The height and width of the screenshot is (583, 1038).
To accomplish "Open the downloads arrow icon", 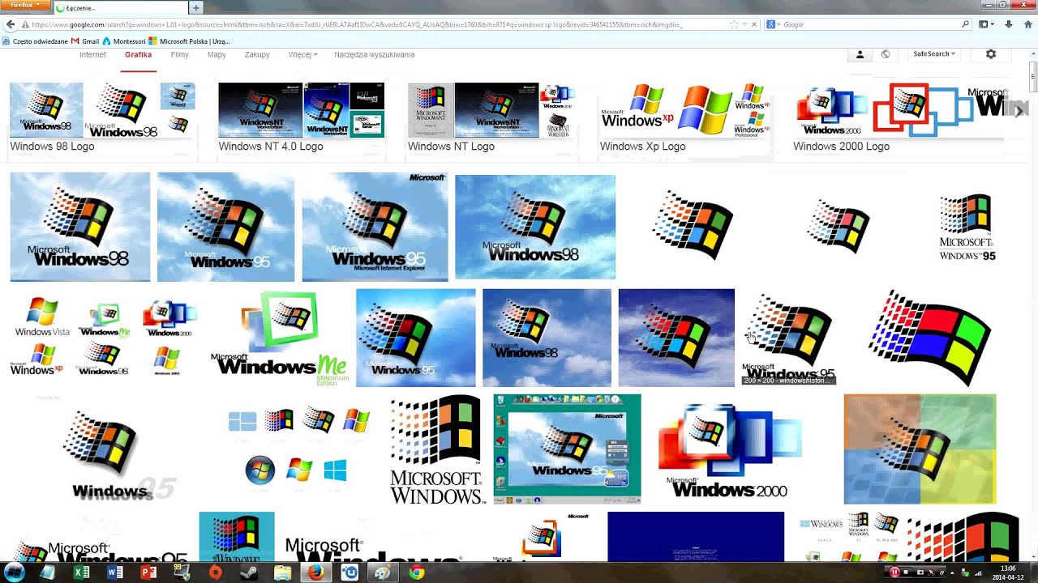I will [1008, 24].
